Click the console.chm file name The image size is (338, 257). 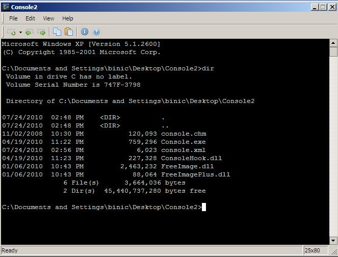point(184,134)
